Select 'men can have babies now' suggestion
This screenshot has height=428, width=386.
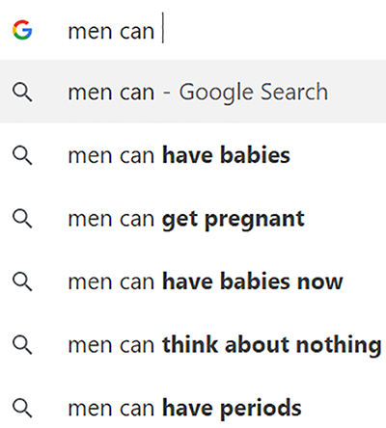coord(193,281)
